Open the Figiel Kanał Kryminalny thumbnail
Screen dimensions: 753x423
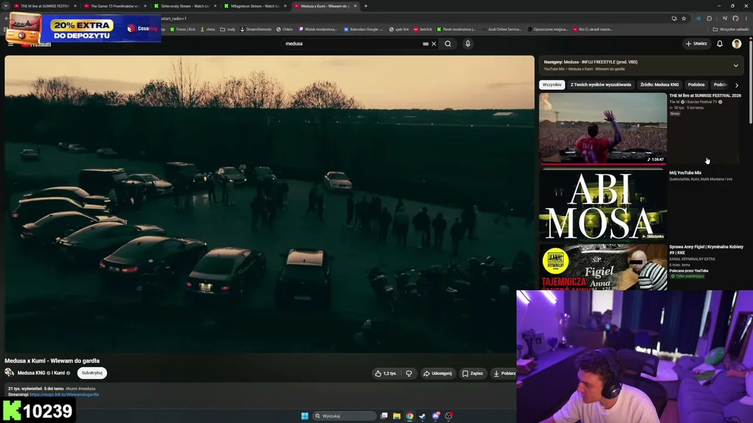click(603, 267)
